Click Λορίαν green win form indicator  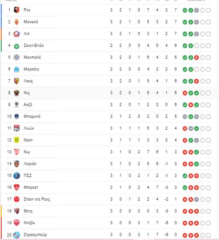[x=196, y=164]
